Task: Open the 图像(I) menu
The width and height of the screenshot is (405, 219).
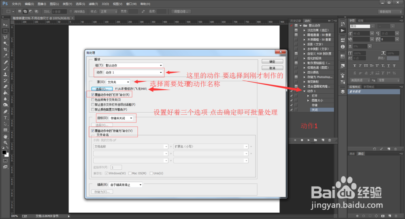Action: [x=42, y=4]
